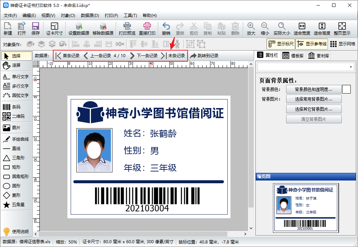Toggle 显示参考线 guide lines
Image resolution: width=358 pixels, height=247 pixels.
coord(311,44)
